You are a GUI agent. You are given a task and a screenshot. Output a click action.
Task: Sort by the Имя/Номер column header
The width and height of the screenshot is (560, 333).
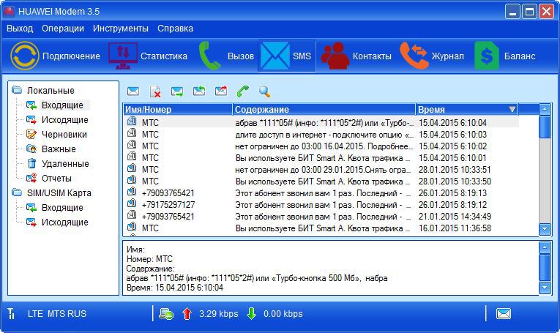(x=178, y=109)
